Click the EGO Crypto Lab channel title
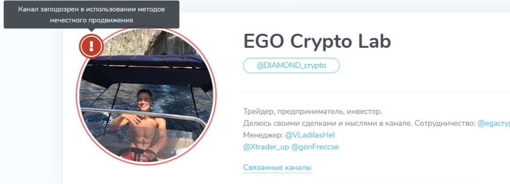Image resolution: width=510 pixels, height=184 pixels. pos(317,41)
